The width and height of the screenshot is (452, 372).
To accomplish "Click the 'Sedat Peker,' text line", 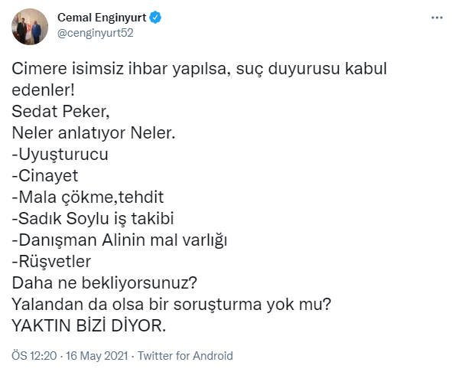I will tap(60, 112).
